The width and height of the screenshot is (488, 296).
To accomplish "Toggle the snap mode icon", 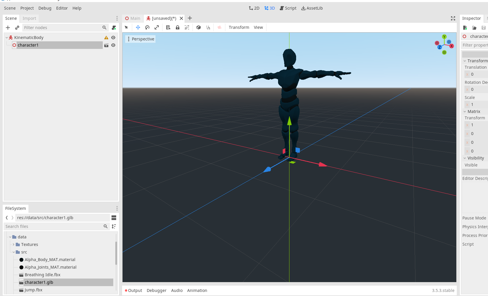I will tap(208, 27).
